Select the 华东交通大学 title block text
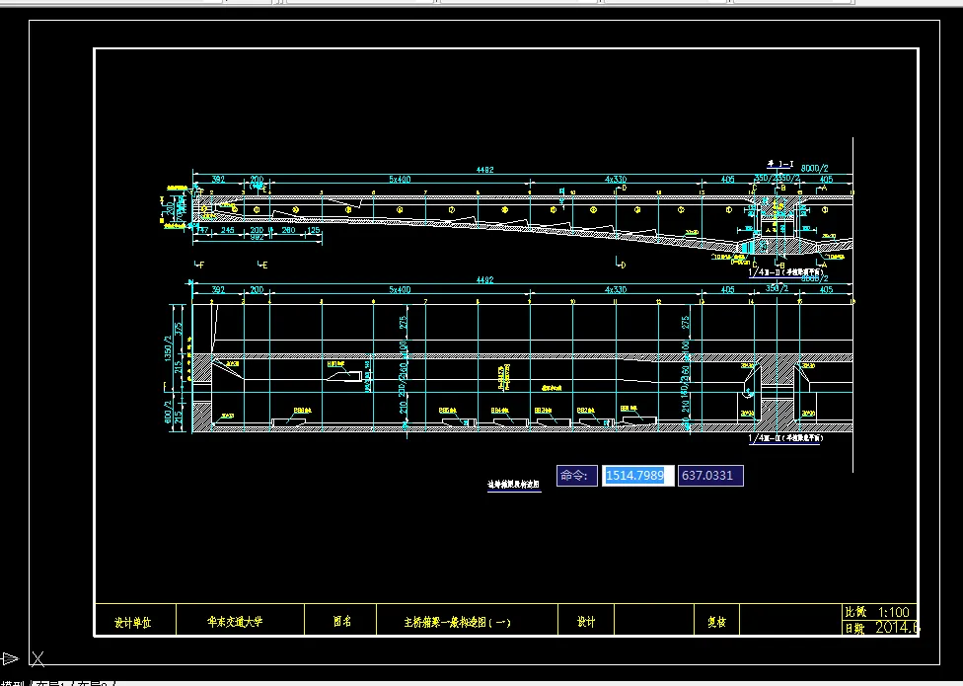Screen dimensions: 963x686 click(x=235, y=622)
